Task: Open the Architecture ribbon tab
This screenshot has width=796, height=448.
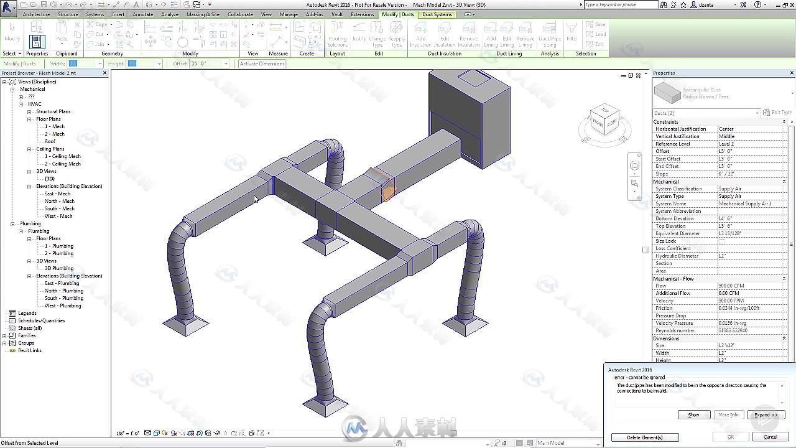Action: click(x=36, y=14)
